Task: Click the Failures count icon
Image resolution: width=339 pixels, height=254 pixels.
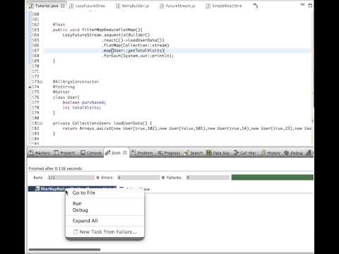Action: 163,178
